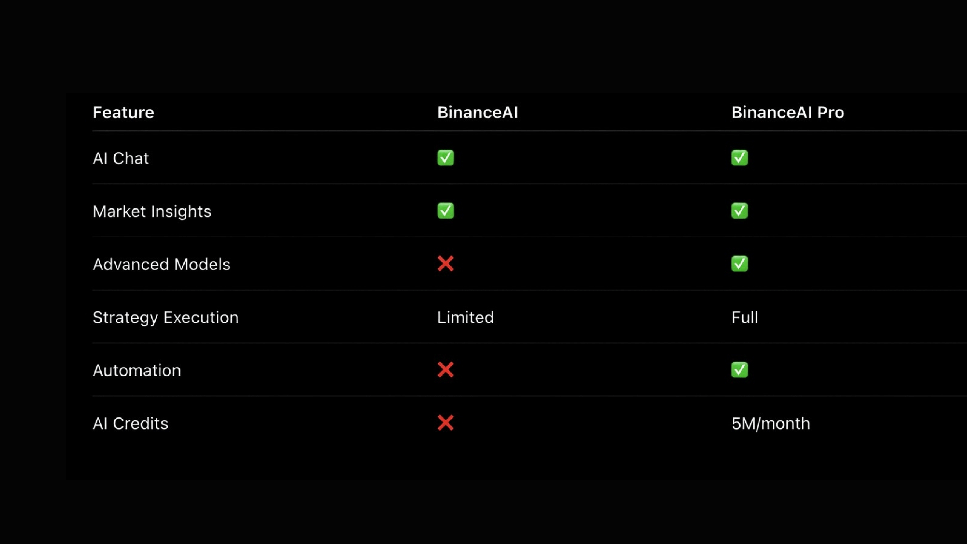Screen dimensions: 967x544
Task: Click BinanceAI check in Market Insights row
Action: [446, 211]
